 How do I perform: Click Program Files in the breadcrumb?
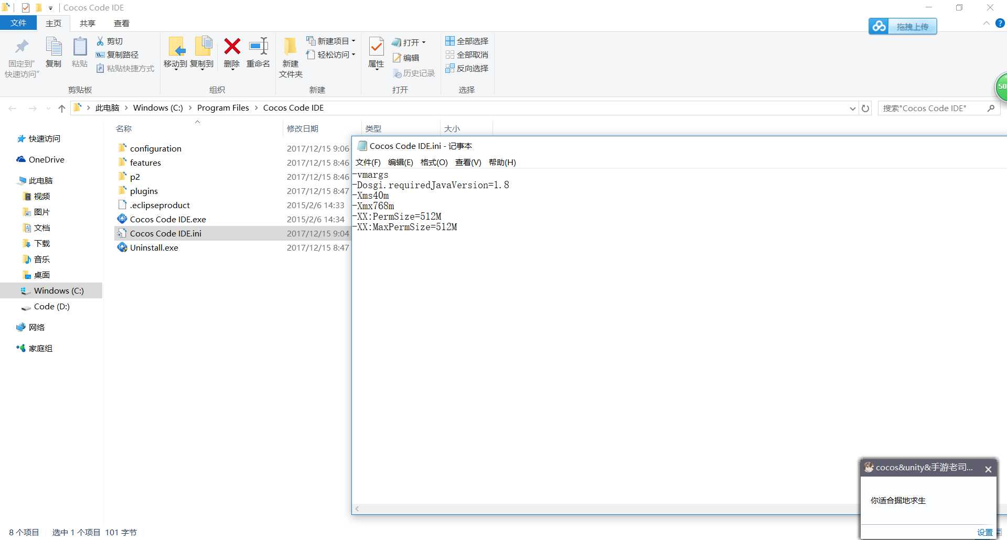coord(223,108)
